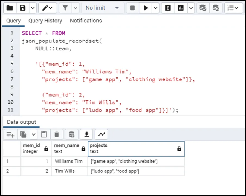Click the Stop query square button
246x196 pixels.
pyautogui.click(x=132, y=8)
